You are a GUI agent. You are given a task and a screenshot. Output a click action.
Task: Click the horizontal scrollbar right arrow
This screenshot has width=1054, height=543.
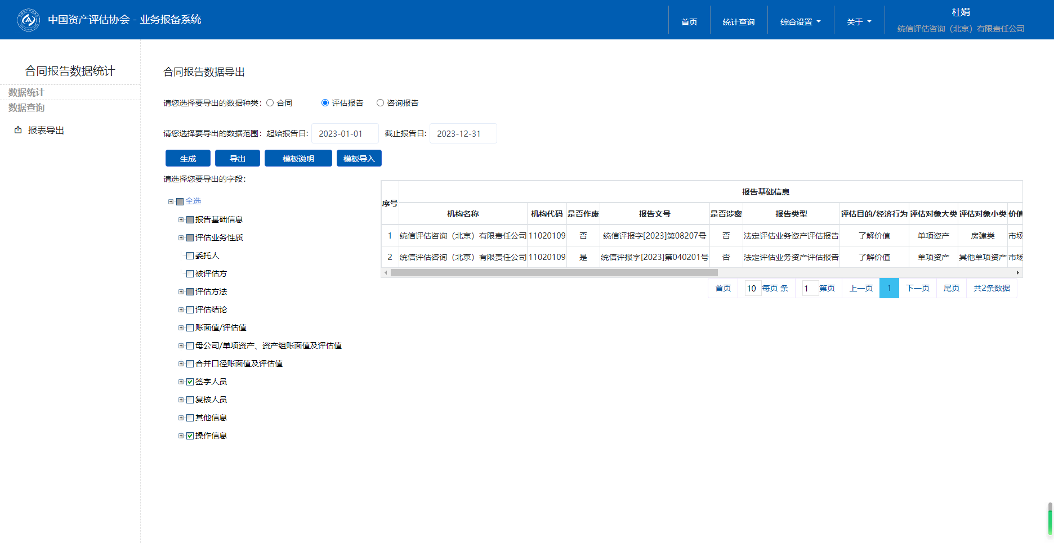point(1017,273)
